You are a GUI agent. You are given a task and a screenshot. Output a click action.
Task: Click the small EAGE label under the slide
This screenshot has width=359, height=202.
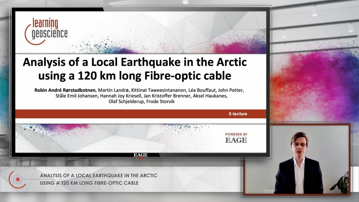pos(141,155)
